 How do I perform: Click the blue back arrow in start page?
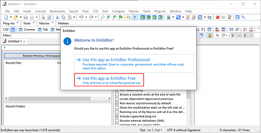coord(5,47)
